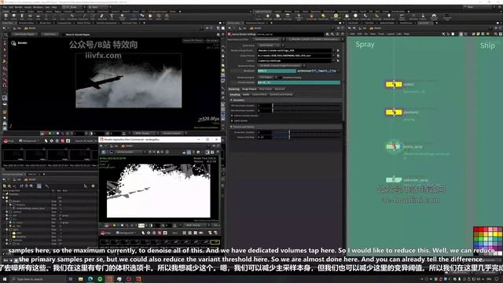Open the parameter gear menu in Karma Render Settings
503x283 pixels.
[327, 34]
